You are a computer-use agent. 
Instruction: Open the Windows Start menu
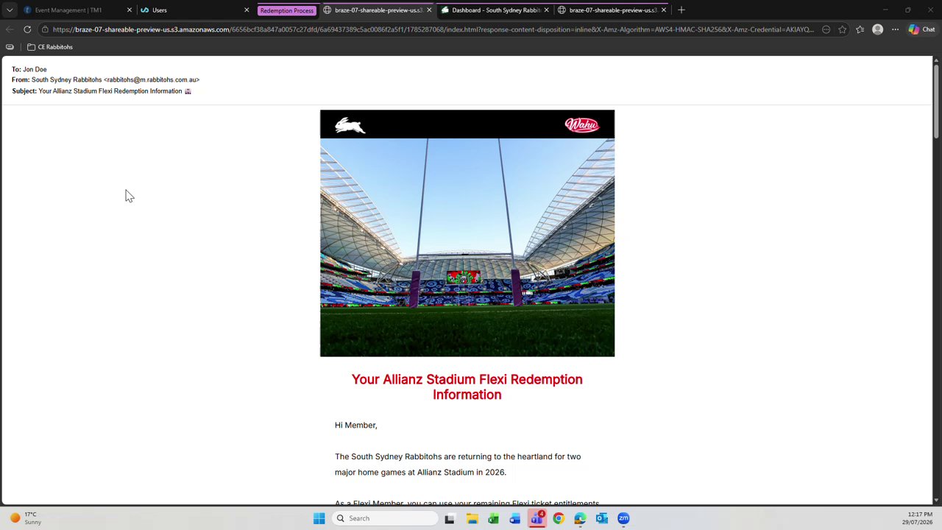tap(319, 518)
